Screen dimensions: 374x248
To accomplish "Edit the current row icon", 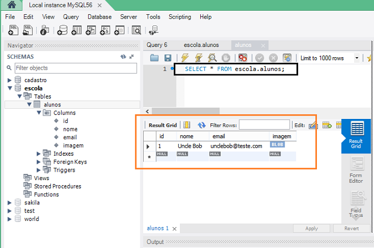I will [x=313, y=125].
